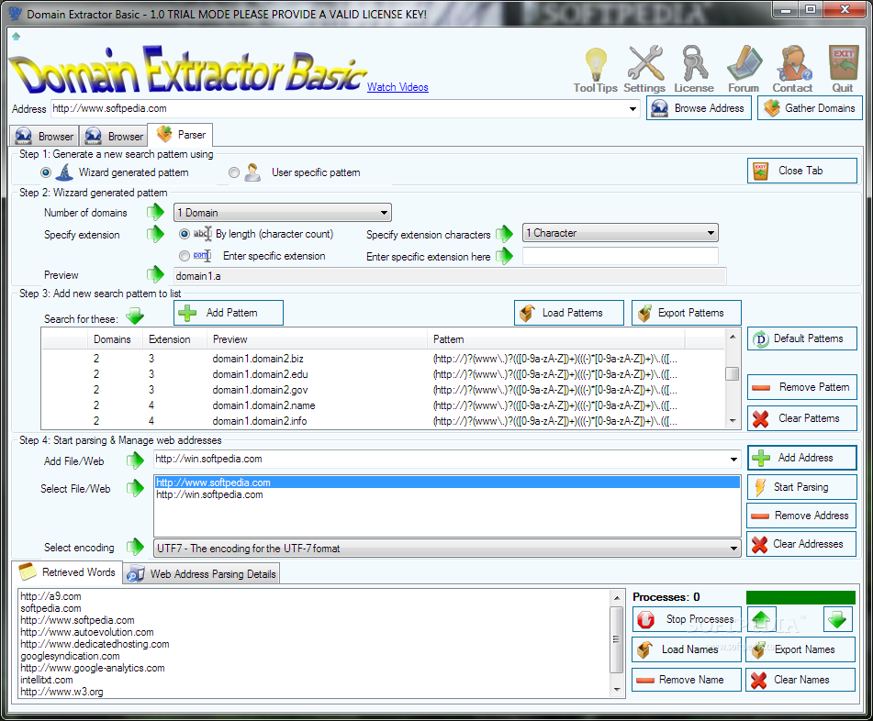Click the Enter specific extension input field

[x=621, y=256]
